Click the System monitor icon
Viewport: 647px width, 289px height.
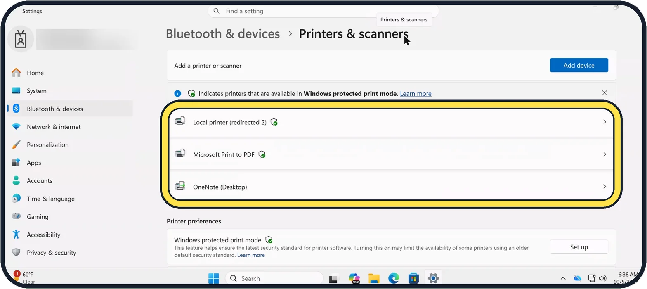pos(16,90)
